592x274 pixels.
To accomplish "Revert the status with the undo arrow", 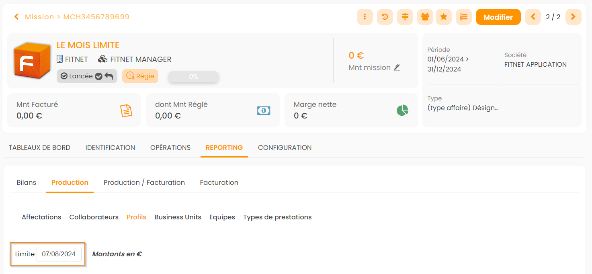I will pyautogui.click(x=109, y=76).
